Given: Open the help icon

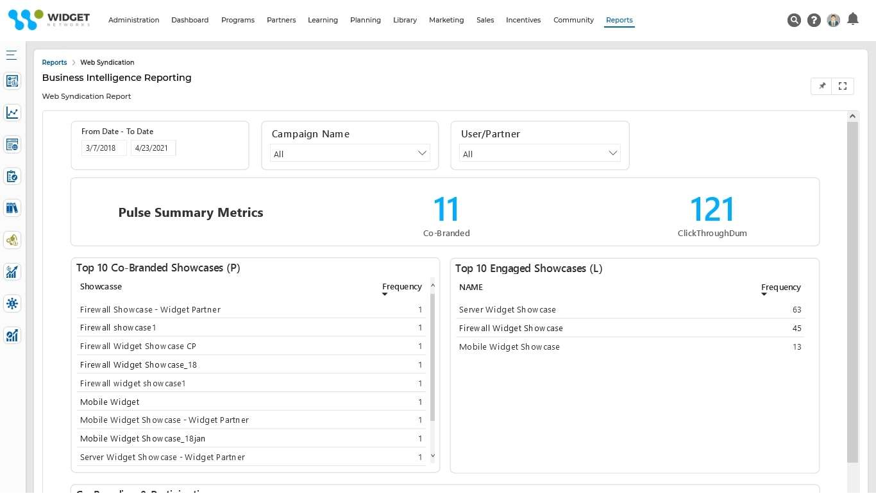Looking at the screenshot, I should 814,20.
